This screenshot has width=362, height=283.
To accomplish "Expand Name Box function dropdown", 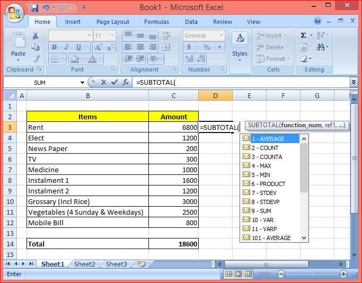I will (82, 83).
